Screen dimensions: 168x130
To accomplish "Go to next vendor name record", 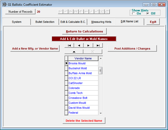I will [88, 45].
